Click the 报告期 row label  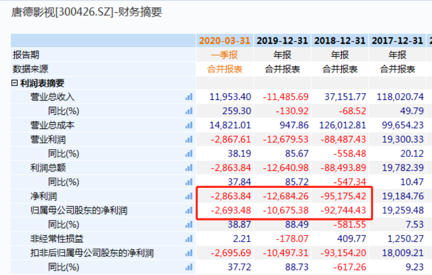[26, 54]
